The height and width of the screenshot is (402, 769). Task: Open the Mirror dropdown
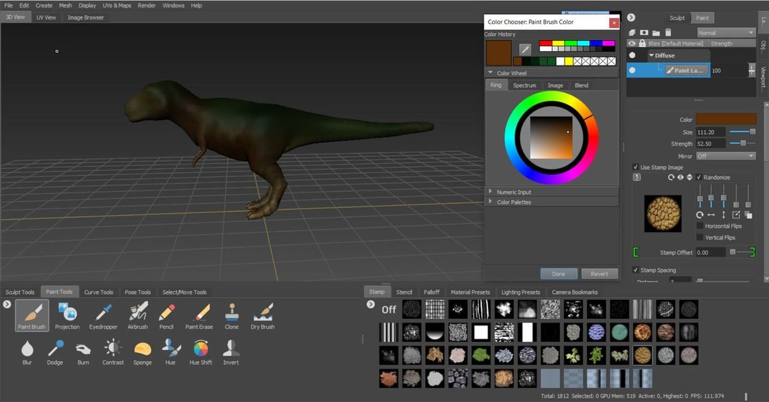(x=725, y=155)
